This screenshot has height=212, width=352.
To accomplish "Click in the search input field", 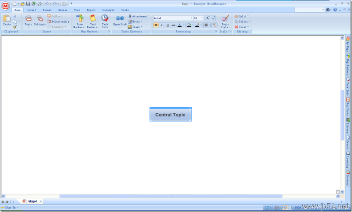I will [308, 10].
